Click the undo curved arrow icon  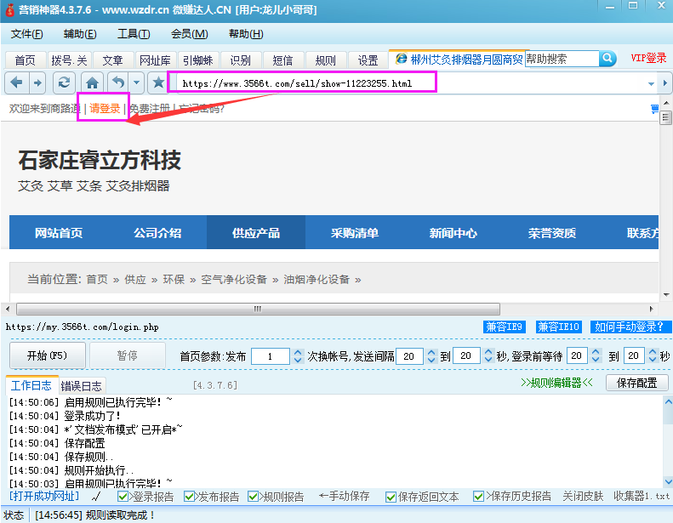118,82
